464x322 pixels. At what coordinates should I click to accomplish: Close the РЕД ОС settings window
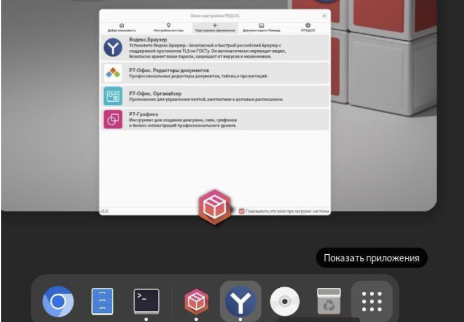point(324,16)
